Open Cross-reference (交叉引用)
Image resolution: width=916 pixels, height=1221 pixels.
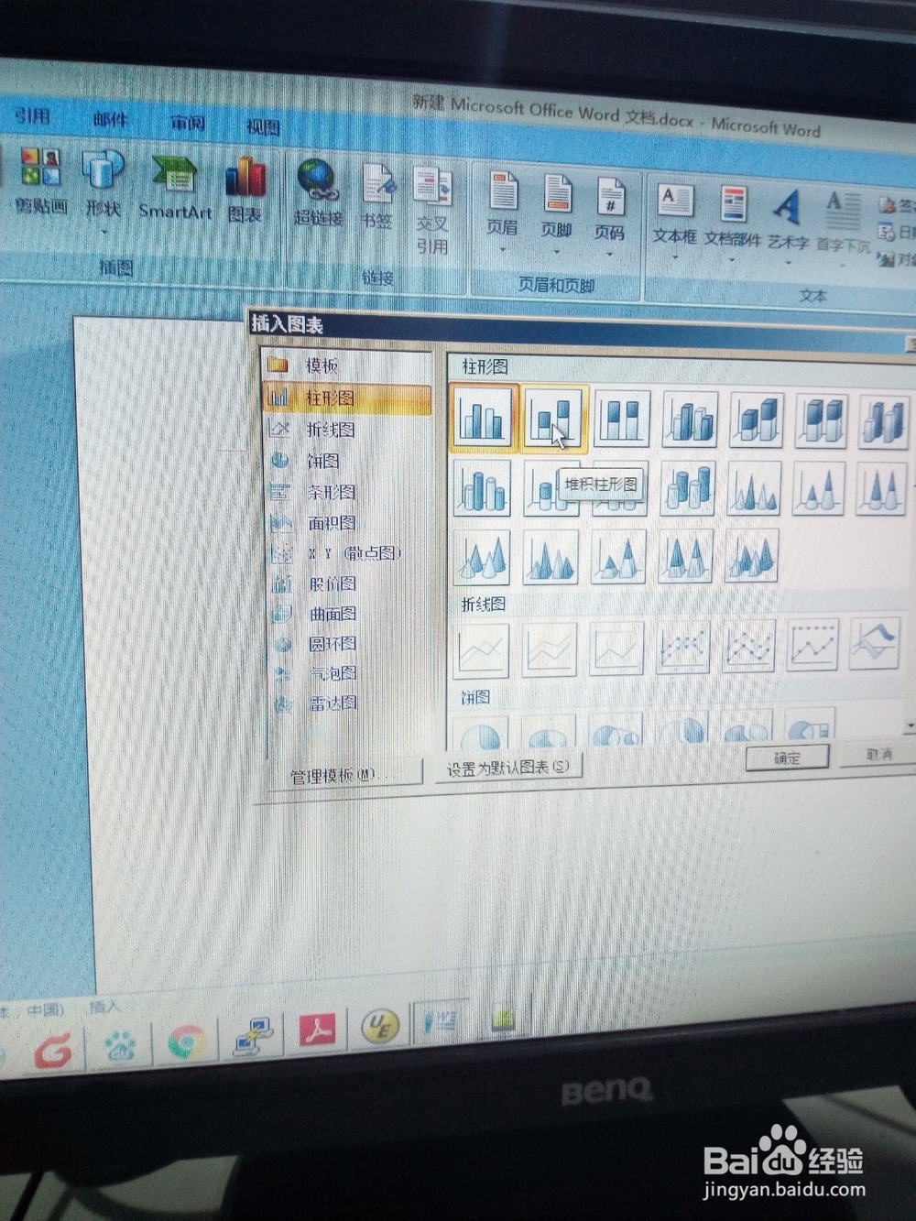click(x=432, y=211)
